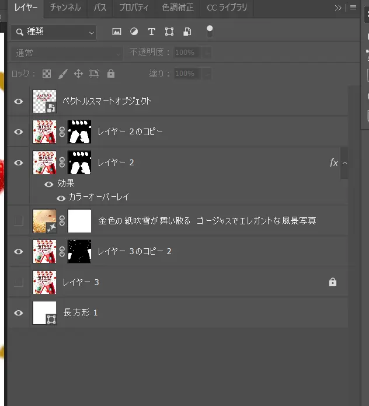Click the smart object filter icon
This screenshot has width=369, height=406.
(x=187, y=32)
